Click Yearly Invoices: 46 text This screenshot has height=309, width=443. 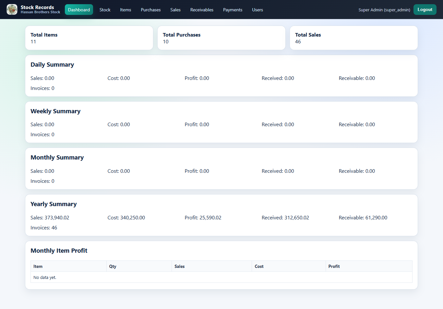click(44, 227)
